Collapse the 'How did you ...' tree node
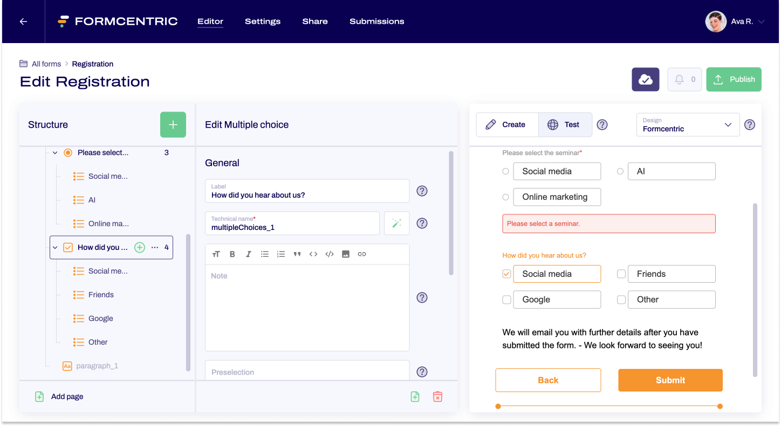The width and height of the screenshot is (781, 426). tap(56, 247)
